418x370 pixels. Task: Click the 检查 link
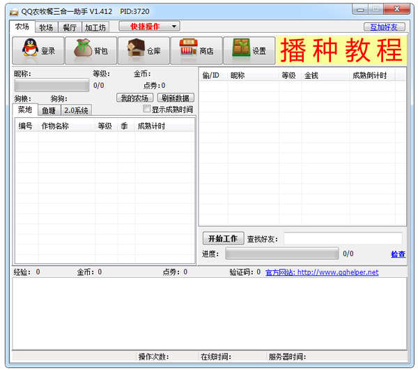pos(398,254)
